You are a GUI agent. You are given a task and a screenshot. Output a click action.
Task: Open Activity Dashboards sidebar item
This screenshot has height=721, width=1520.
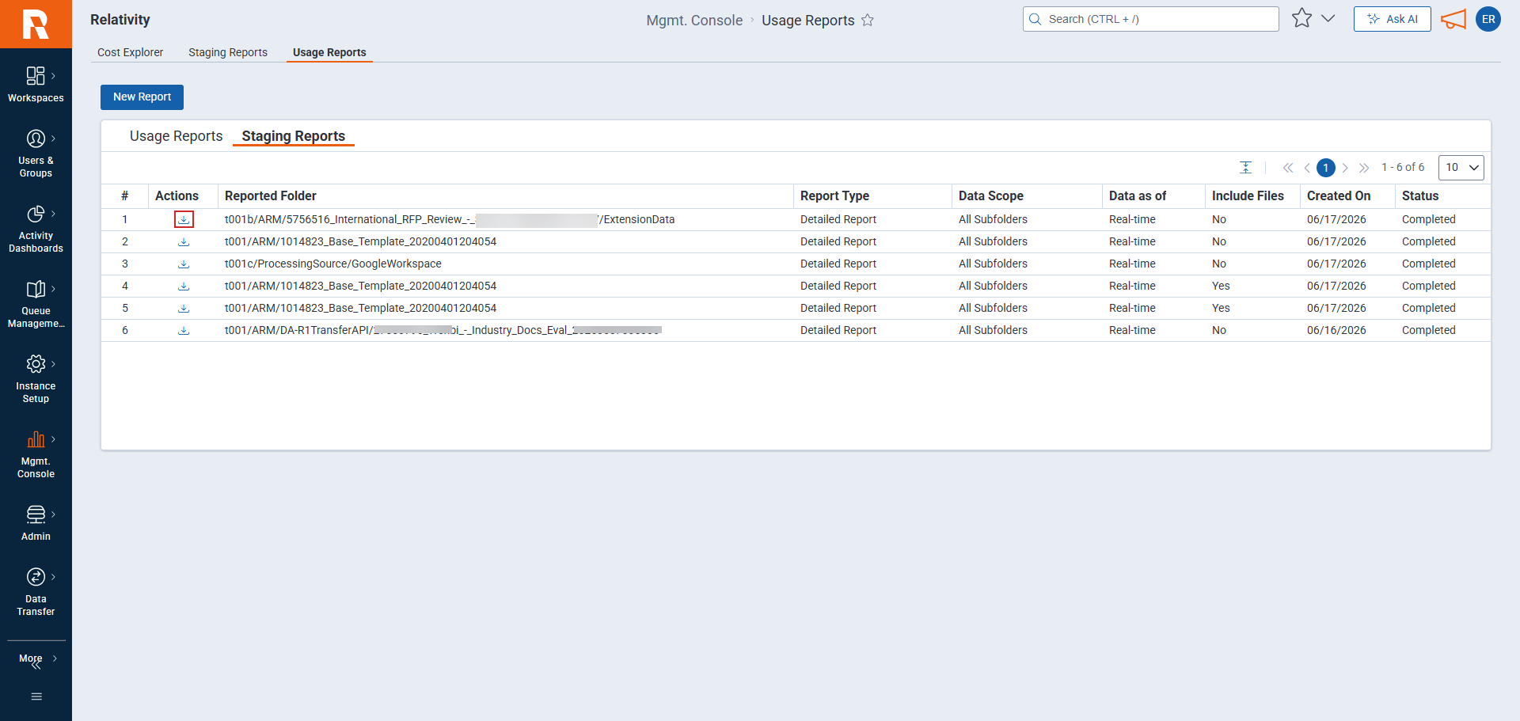36,229
